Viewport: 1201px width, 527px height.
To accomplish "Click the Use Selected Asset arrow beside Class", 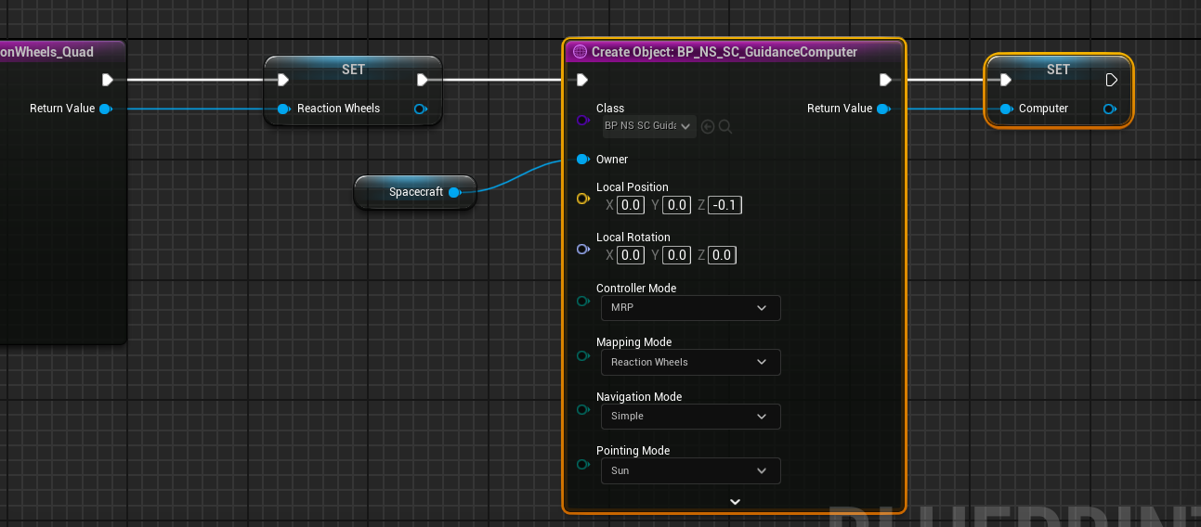I will pyautogui.click(x=708, y=126).
